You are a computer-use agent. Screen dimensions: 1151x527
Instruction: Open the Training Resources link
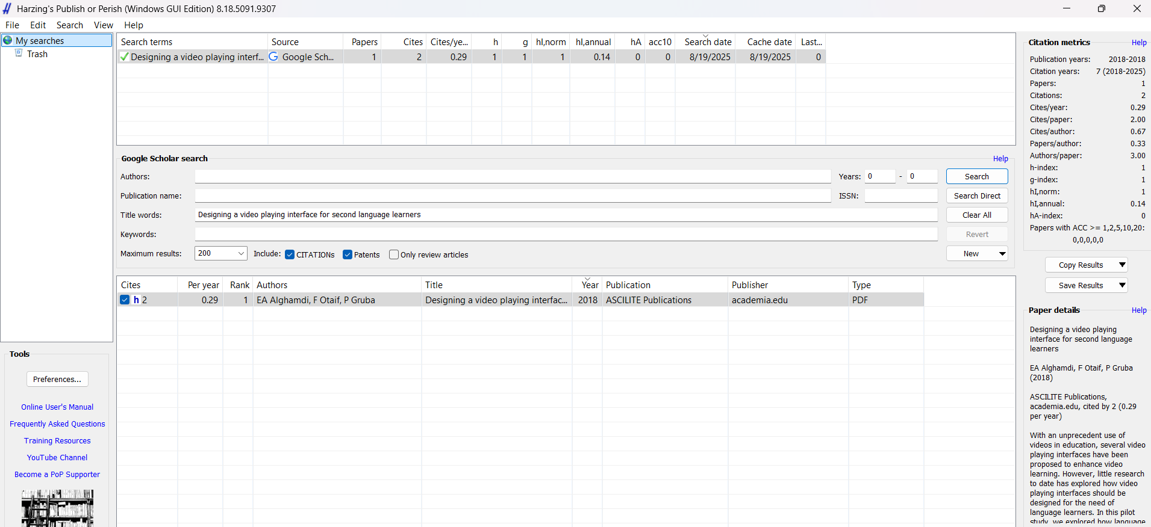(x=57, y=441)
